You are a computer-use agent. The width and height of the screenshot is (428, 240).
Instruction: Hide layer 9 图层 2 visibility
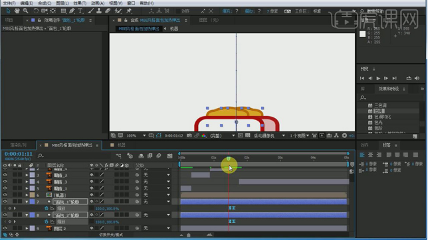(5, 228)
